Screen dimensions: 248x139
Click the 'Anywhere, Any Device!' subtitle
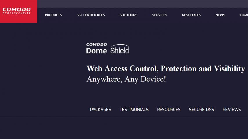pyautogui.click(x=126, y=79)
